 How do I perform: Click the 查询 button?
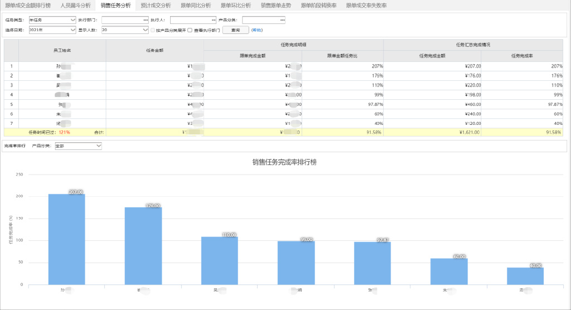pyautogui.click(x=235, y=30)
